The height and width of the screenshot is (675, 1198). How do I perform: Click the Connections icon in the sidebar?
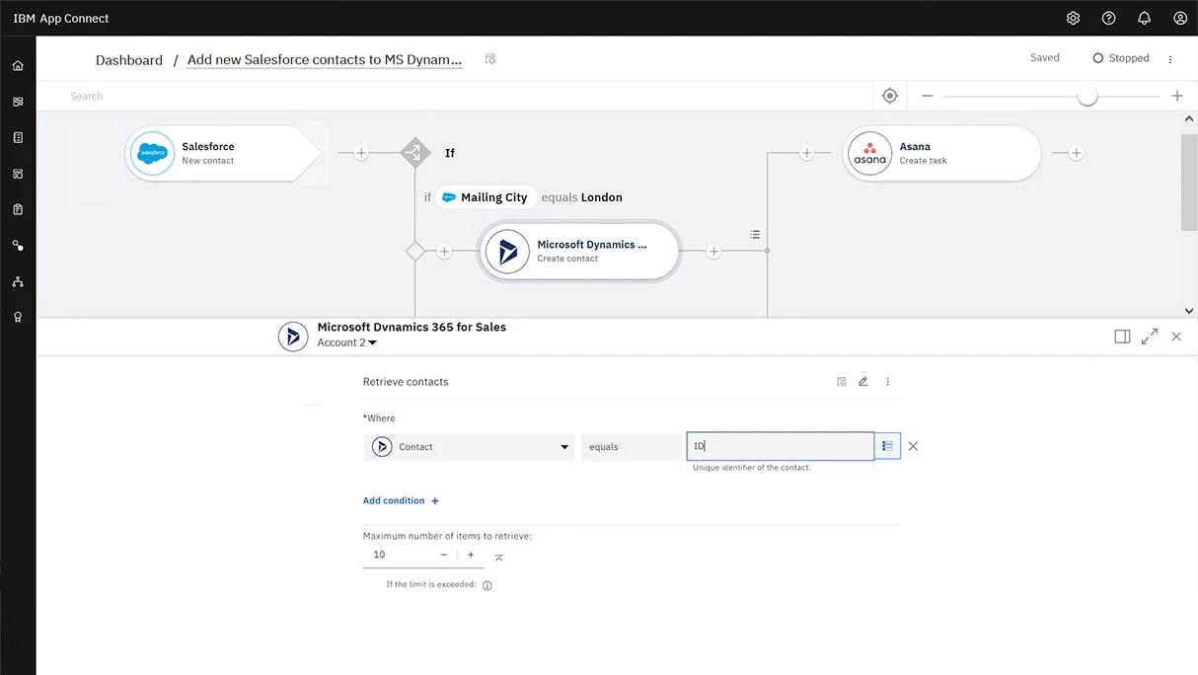18,245
